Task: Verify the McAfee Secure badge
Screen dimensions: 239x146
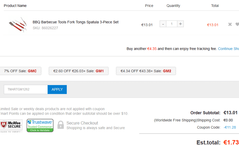Action: point(11,126)
